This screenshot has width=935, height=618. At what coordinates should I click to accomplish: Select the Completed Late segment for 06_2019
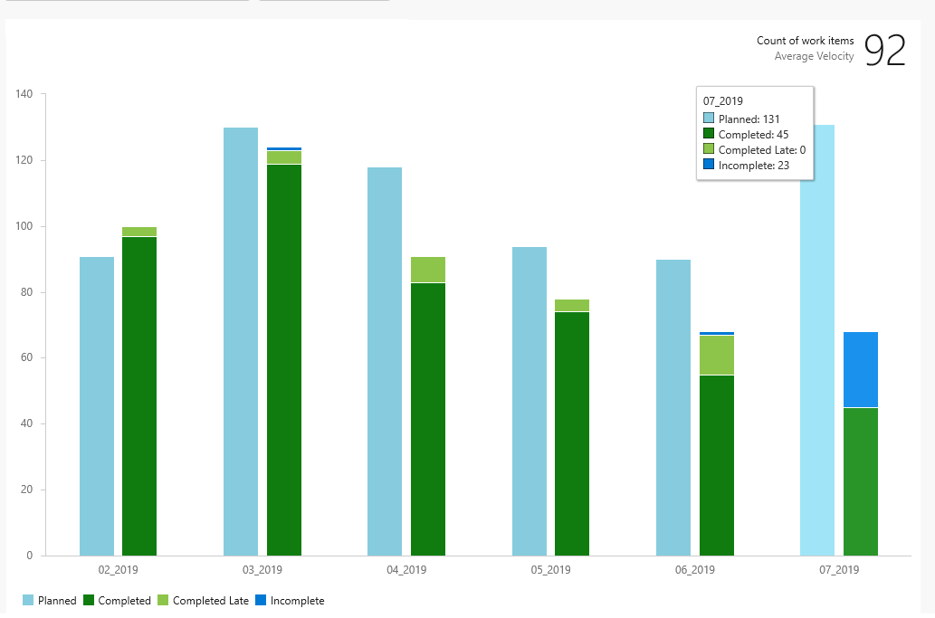point(717,356)
